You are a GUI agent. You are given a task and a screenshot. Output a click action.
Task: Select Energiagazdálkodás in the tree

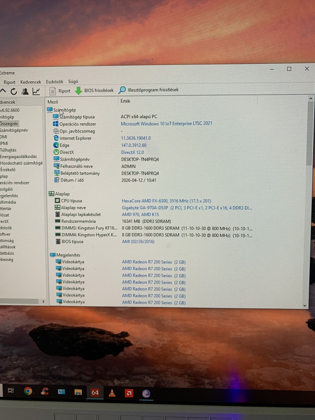point(18,156)
